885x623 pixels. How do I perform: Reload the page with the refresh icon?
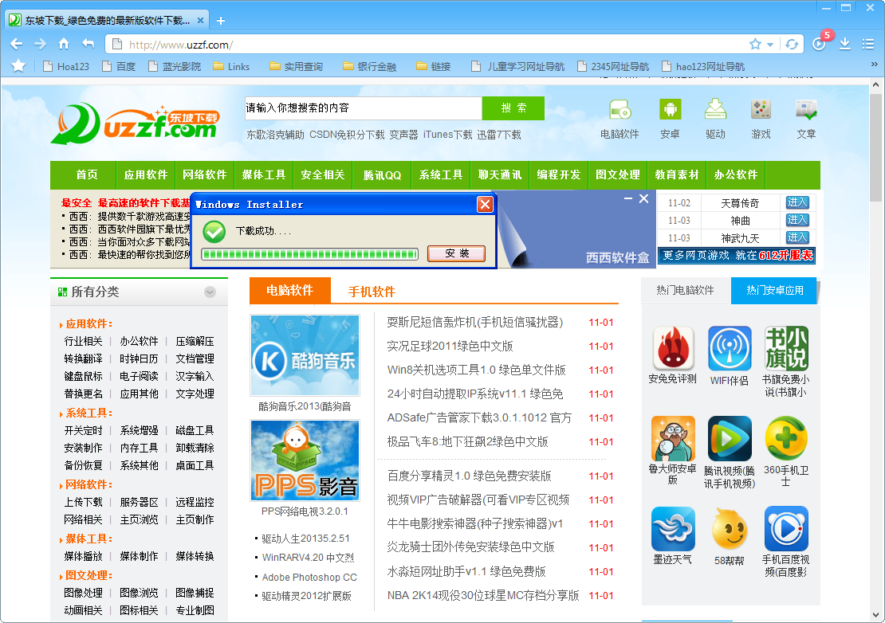(792, 44)
